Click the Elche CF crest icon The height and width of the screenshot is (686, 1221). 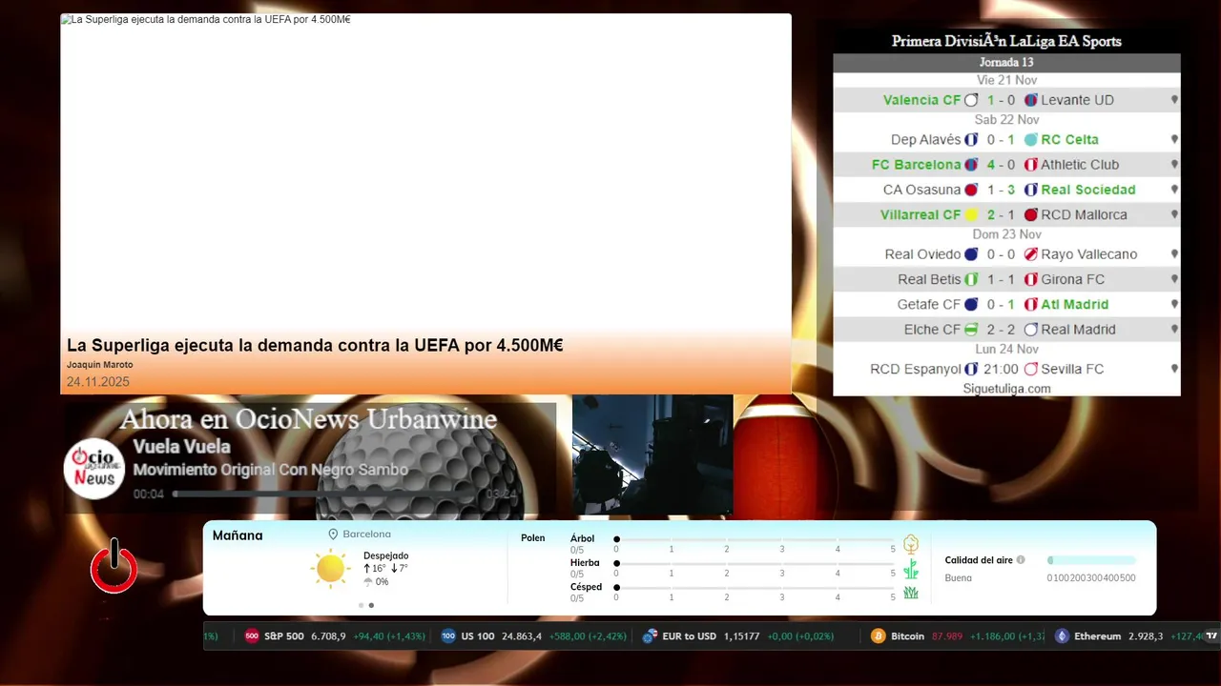point(971,330)
